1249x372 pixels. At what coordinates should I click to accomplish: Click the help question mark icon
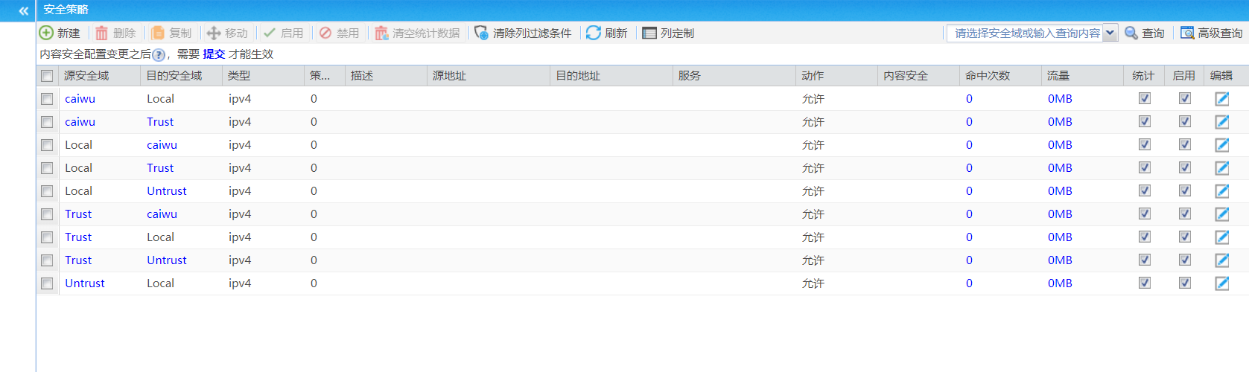(158, 54)
